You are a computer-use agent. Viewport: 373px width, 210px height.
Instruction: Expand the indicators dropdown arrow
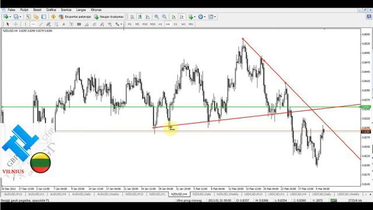195,17
